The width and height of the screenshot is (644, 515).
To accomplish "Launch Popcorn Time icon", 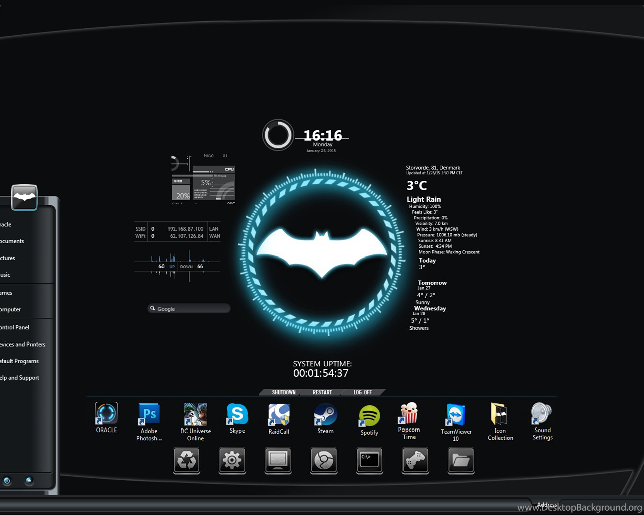I will pos(409,413).
